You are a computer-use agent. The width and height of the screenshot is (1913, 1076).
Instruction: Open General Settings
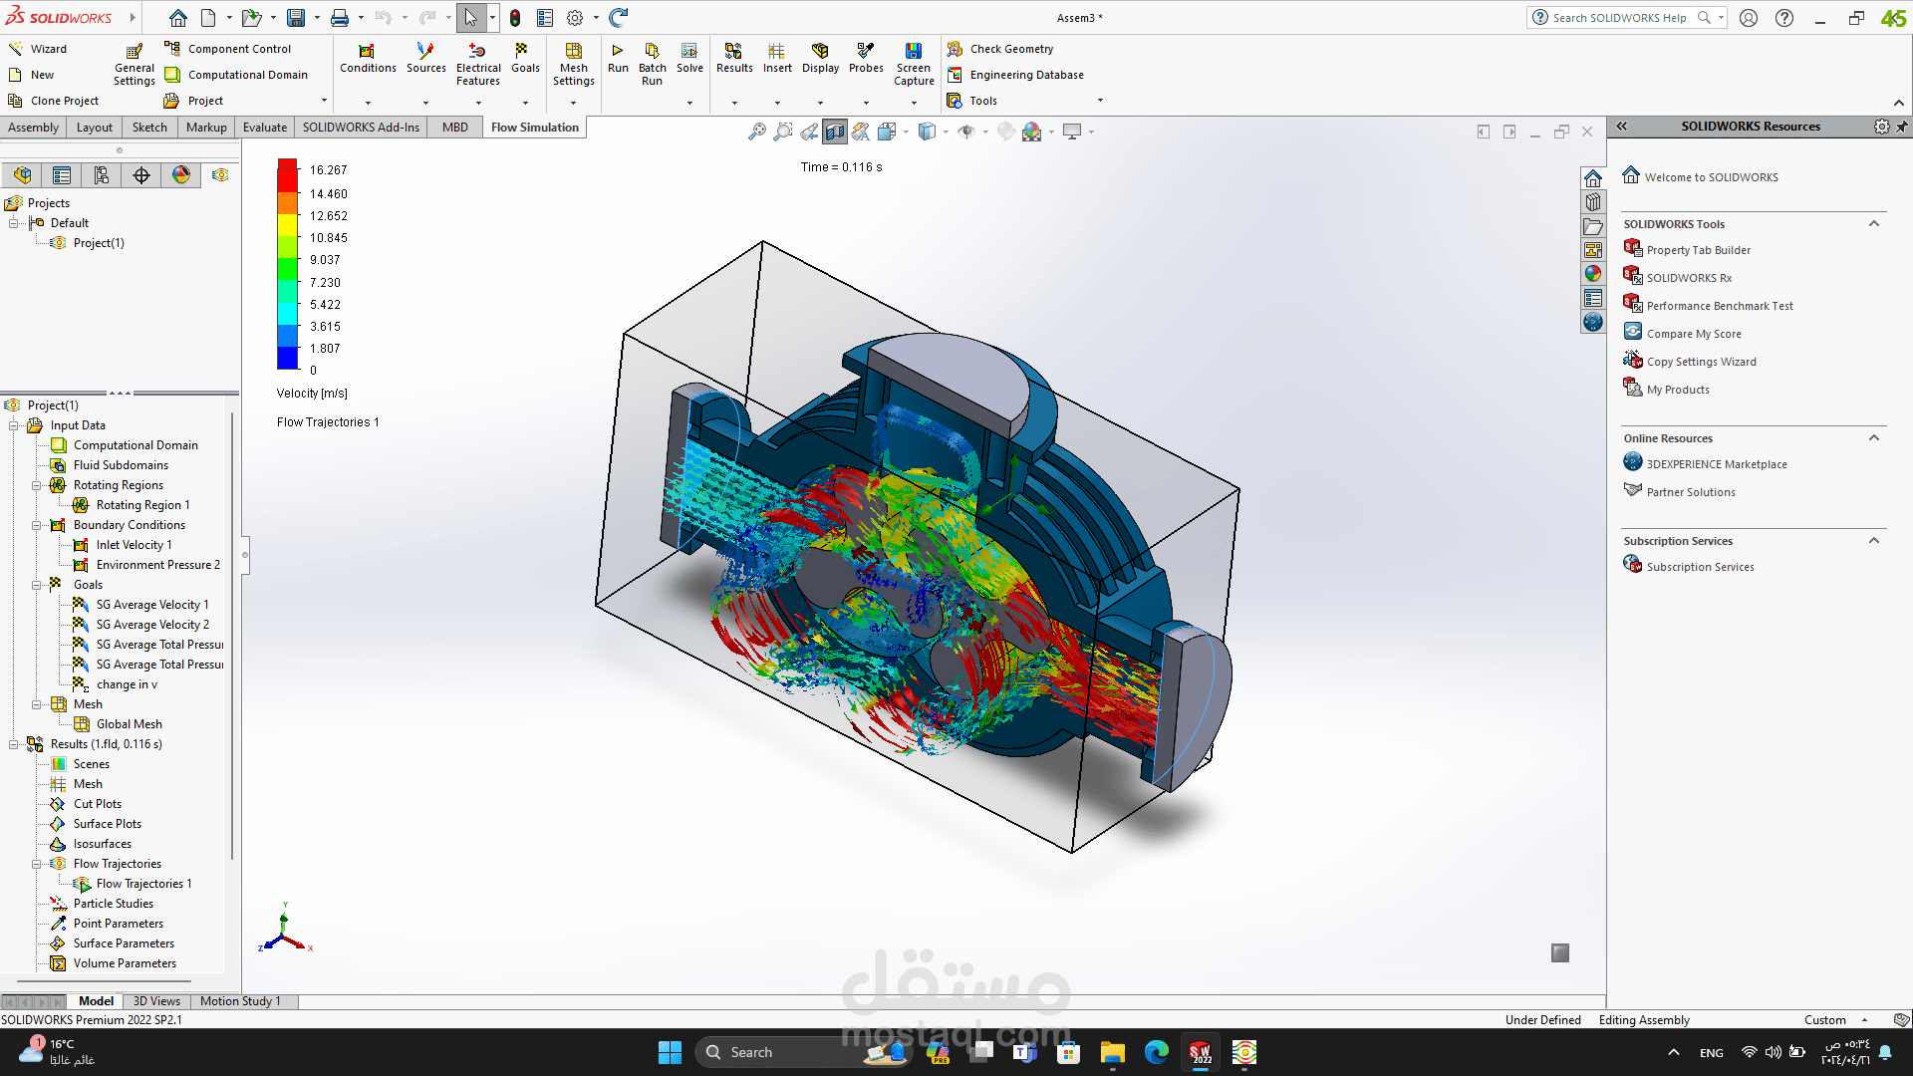click(134, 65)
